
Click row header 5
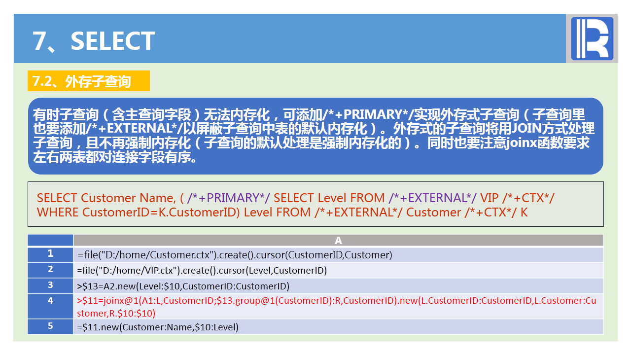[x=50, y=326]
